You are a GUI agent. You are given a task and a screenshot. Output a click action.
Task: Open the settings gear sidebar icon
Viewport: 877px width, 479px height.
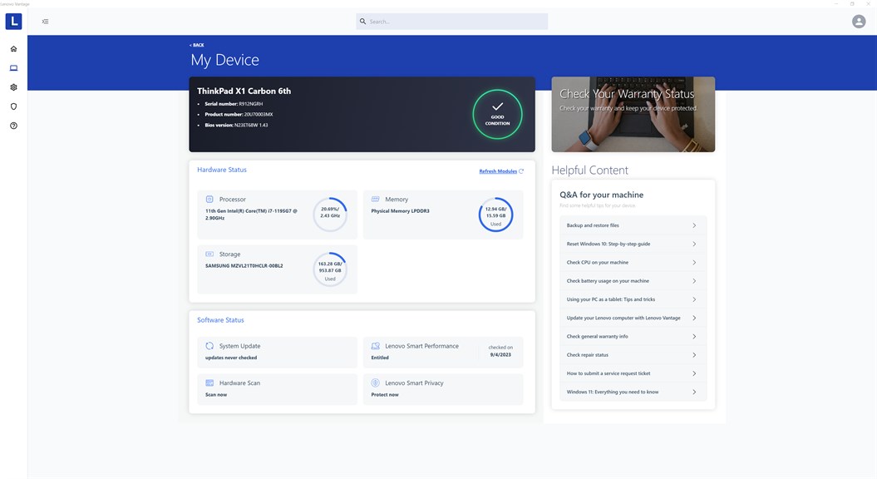[13, 87]
